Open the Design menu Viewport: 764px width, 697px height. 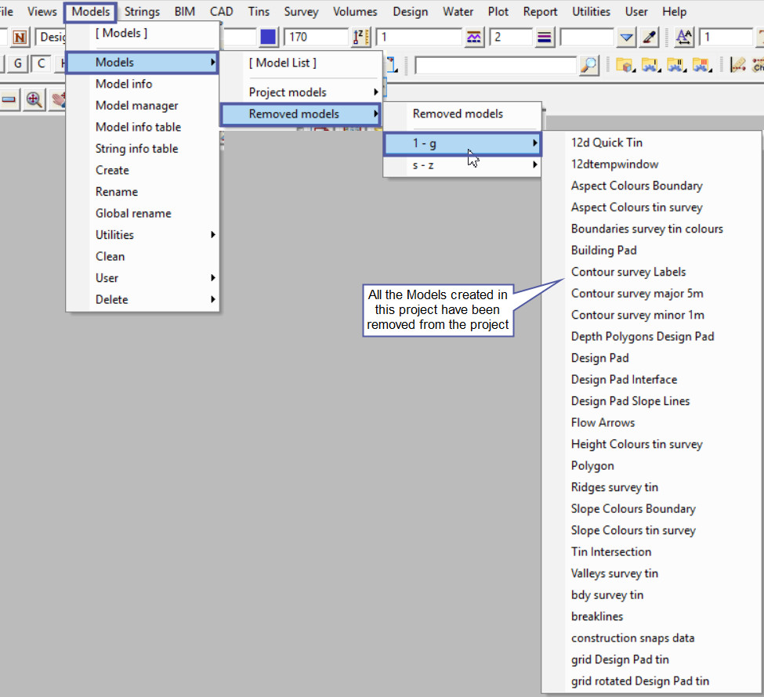coord(411,12)
